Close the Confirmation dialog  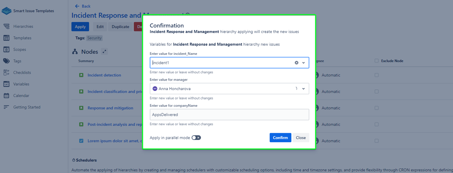pos(300,138)
